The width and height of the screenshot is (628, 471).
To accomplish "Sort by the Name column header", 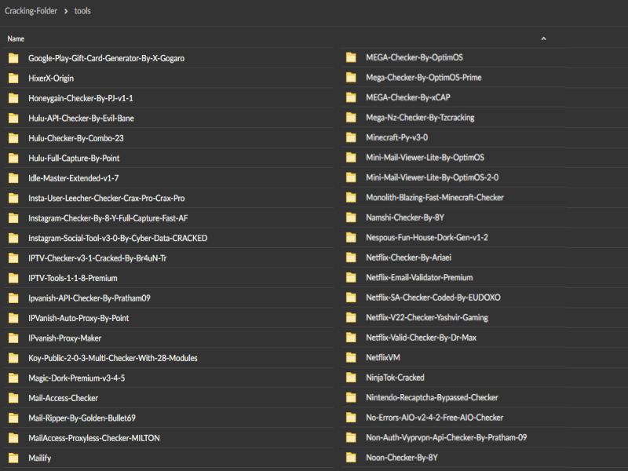I will point(16,38).
